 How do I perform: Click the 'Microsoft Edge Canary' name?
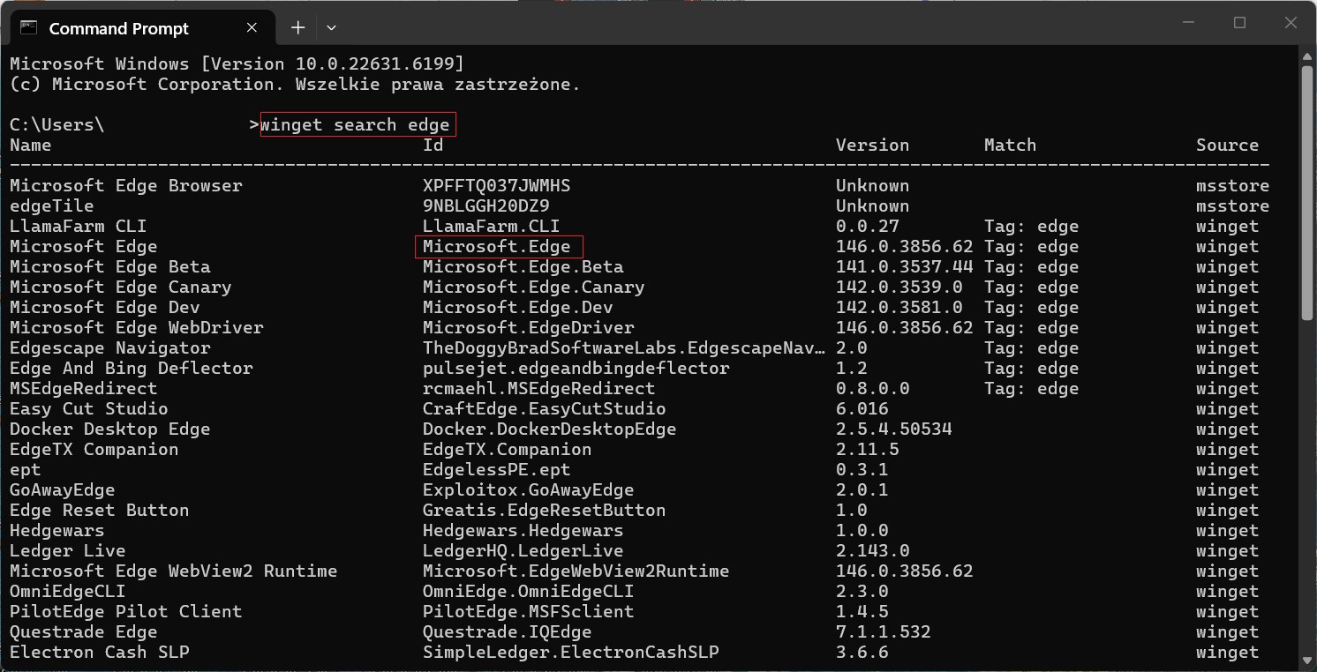coord(120,287)
